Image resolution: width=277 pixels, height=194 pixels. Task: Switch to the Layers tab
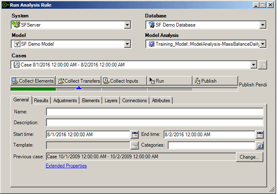[x=111, y=101]
